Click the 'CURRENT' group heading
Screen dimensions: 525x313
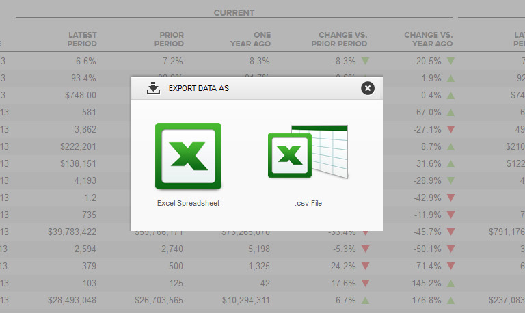point(234,13)
